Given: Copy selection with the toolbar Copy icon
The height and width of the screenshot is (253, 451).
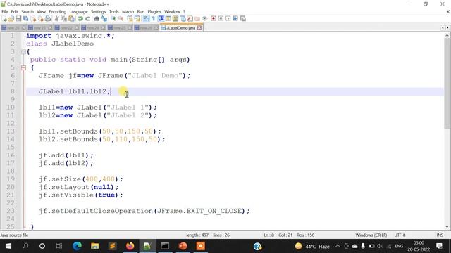Looking at the screenshot, I should click(x=64, y=19).
